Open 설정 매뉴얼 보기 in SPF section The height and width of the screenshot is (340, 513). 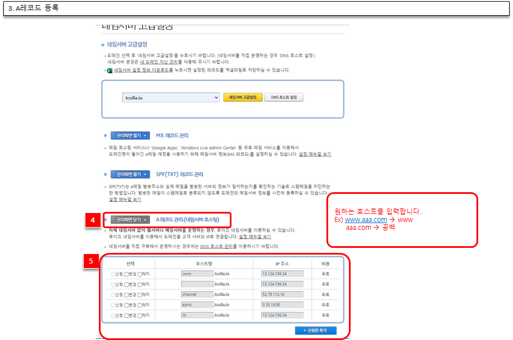point(125,200)
